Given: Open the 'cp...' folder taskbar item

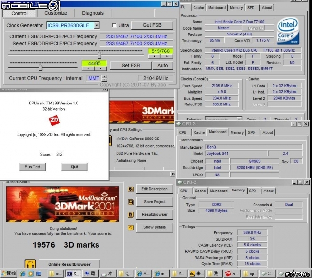Looking at the screenshot, I should pos(250,274).
